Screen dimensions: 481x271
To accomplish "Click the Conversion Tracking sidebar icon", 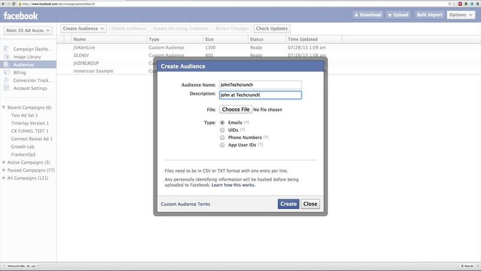I will 6,80.
